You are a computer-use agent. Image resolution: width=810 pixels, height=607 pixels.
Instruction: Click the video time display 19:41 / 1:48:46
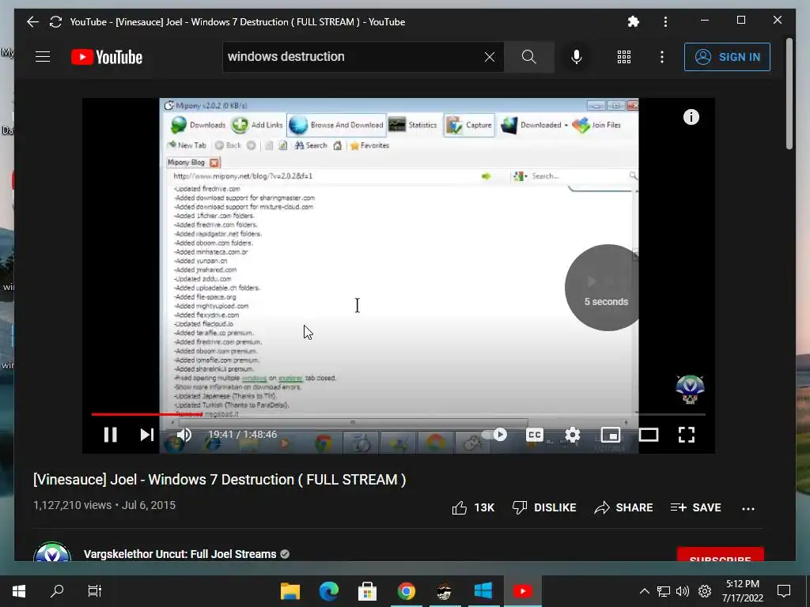pos(242,435)
